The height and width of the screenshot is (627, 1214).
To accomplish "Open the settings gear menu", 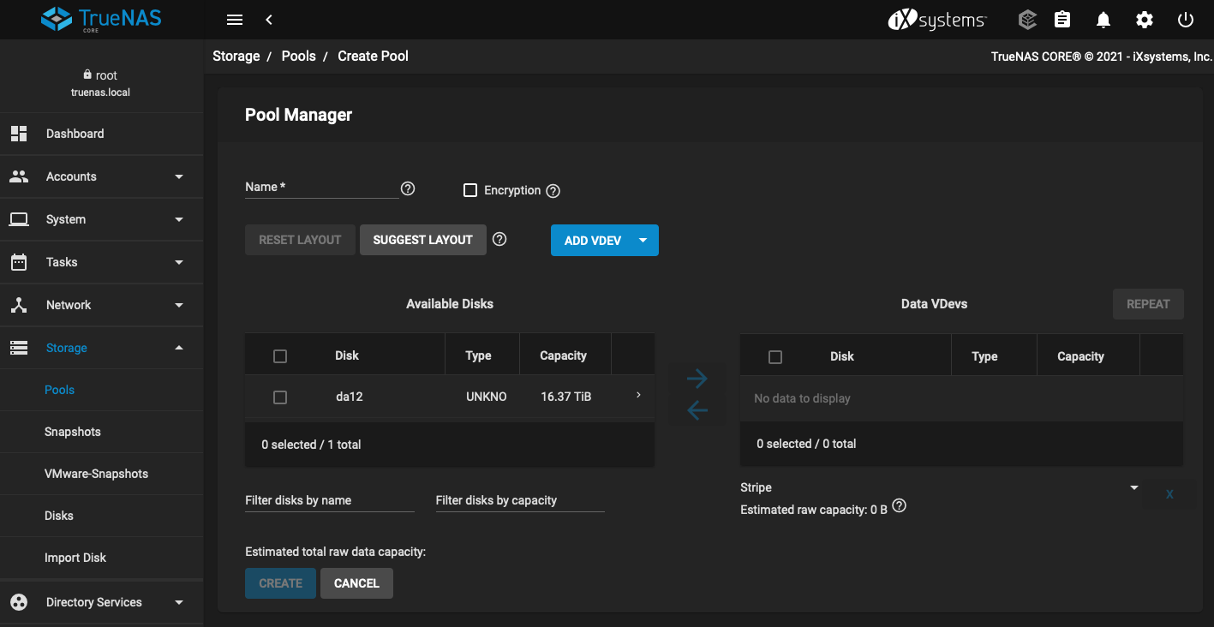I will click(x=1145, y=20).
